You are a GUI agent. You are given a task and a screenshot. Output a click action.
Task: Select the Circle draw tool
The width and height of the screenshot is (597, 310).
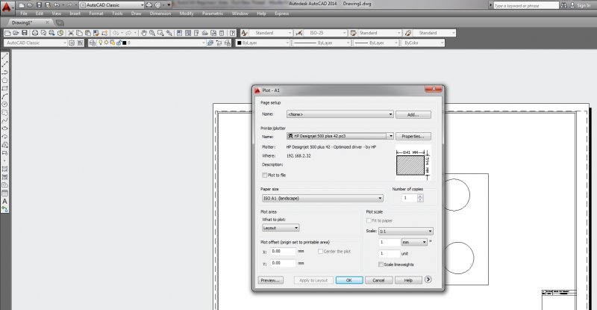pyautogui.click(x=5, y=104)
